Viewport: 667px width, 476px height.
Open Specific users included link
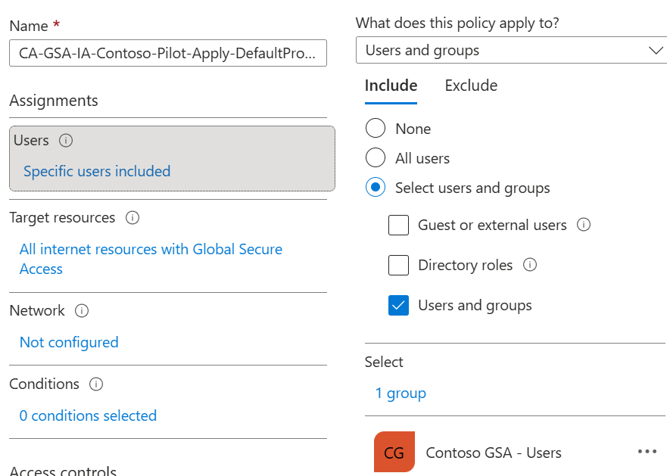(x=97, y=172)
